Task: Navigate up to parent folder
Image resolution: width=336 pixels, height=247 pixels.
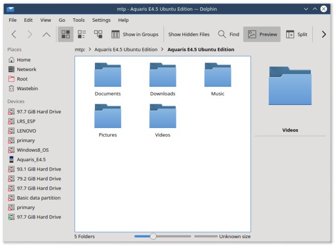Action: [46, 35]
